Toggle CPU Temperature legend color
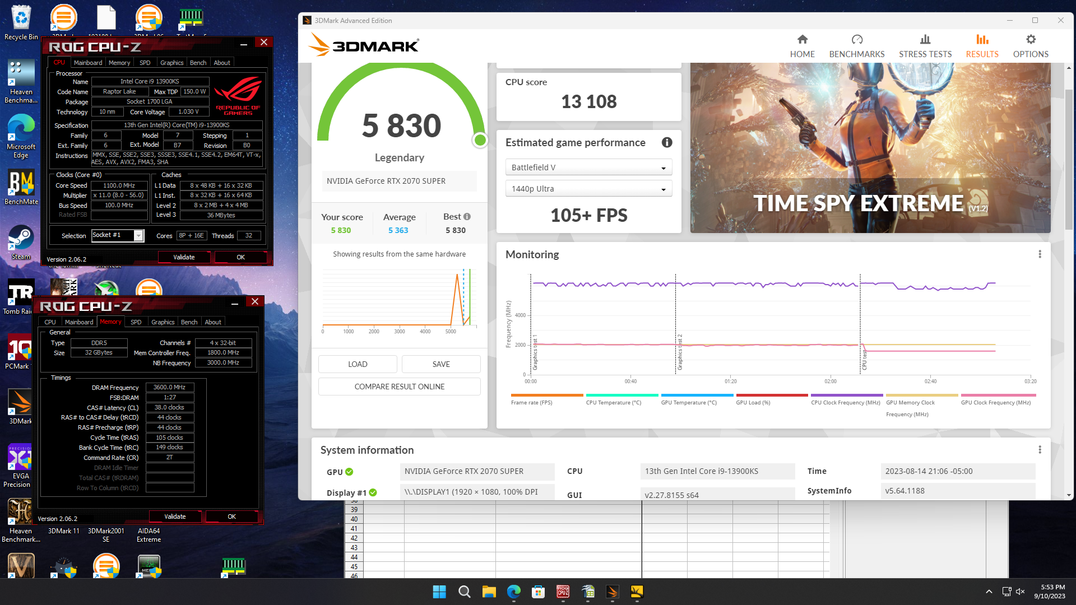 tap(622, 395)
